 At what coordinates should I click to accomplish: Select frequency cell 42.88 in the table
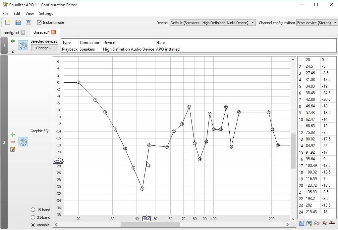[312, 99]
